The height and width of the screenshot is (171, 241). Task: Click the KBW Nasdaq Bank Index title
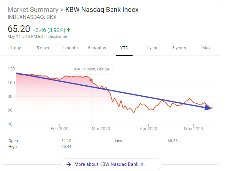pos(102,9)
